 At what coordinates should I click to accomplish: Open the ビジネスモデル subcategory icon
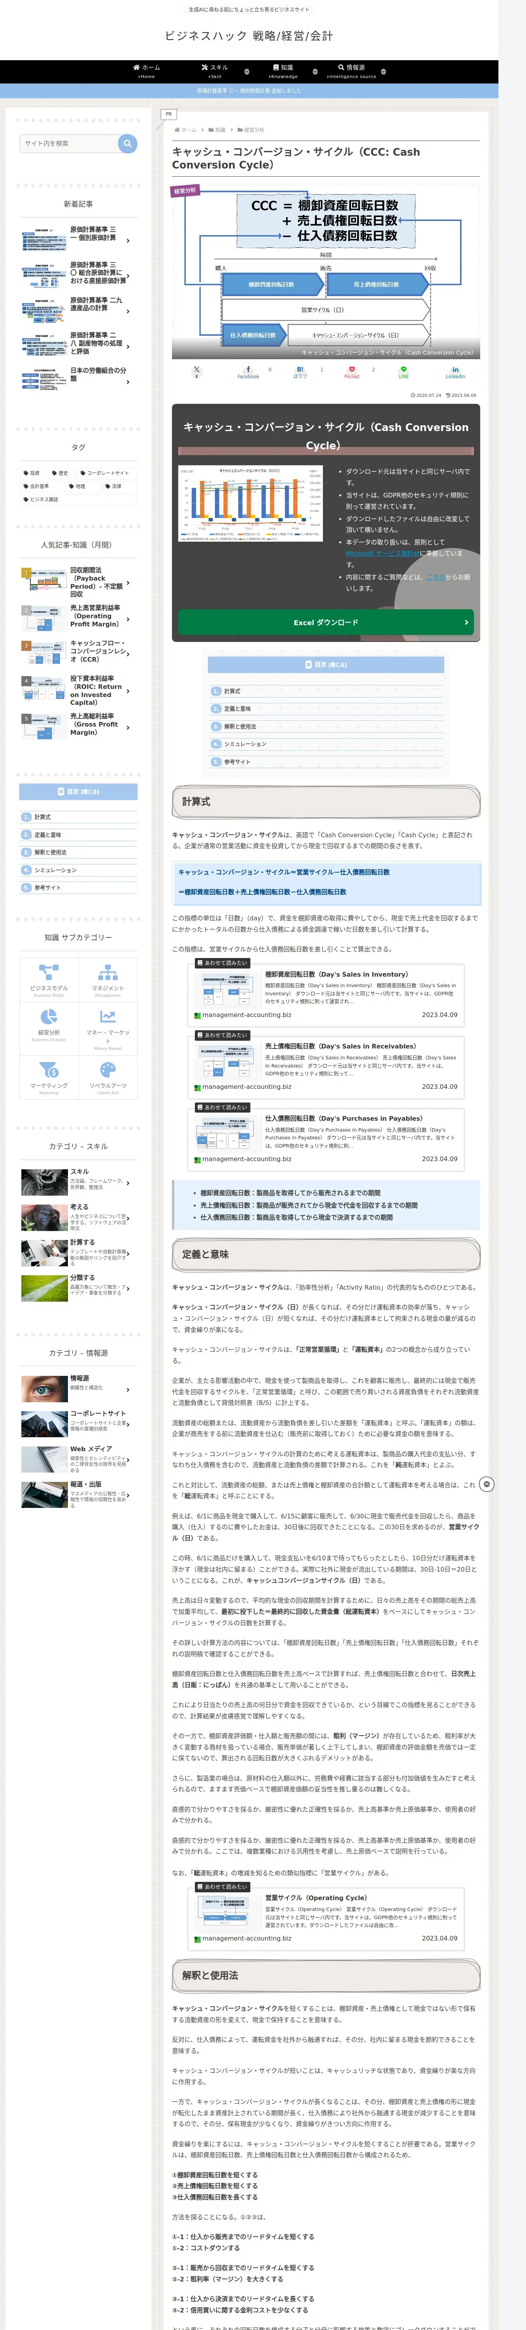point(49,980)
